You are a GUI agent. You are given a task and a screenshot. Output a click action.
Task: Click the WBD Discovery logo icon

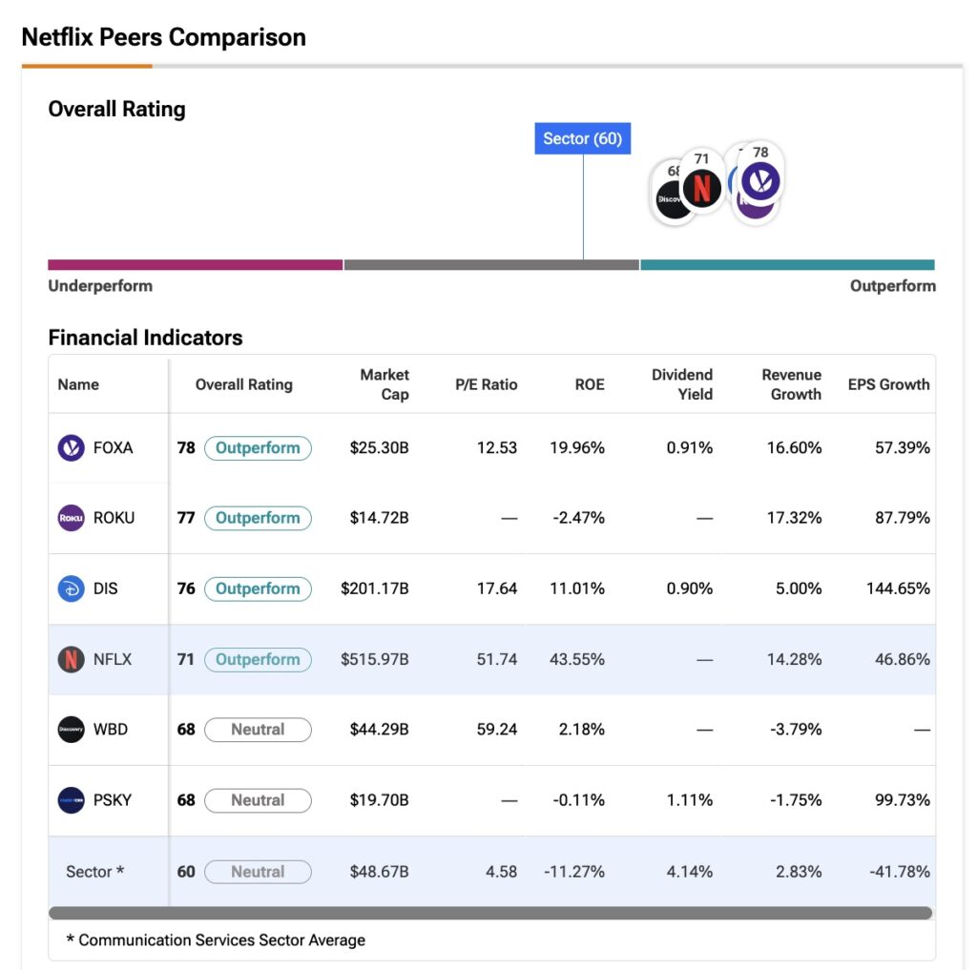coord(72,730)
